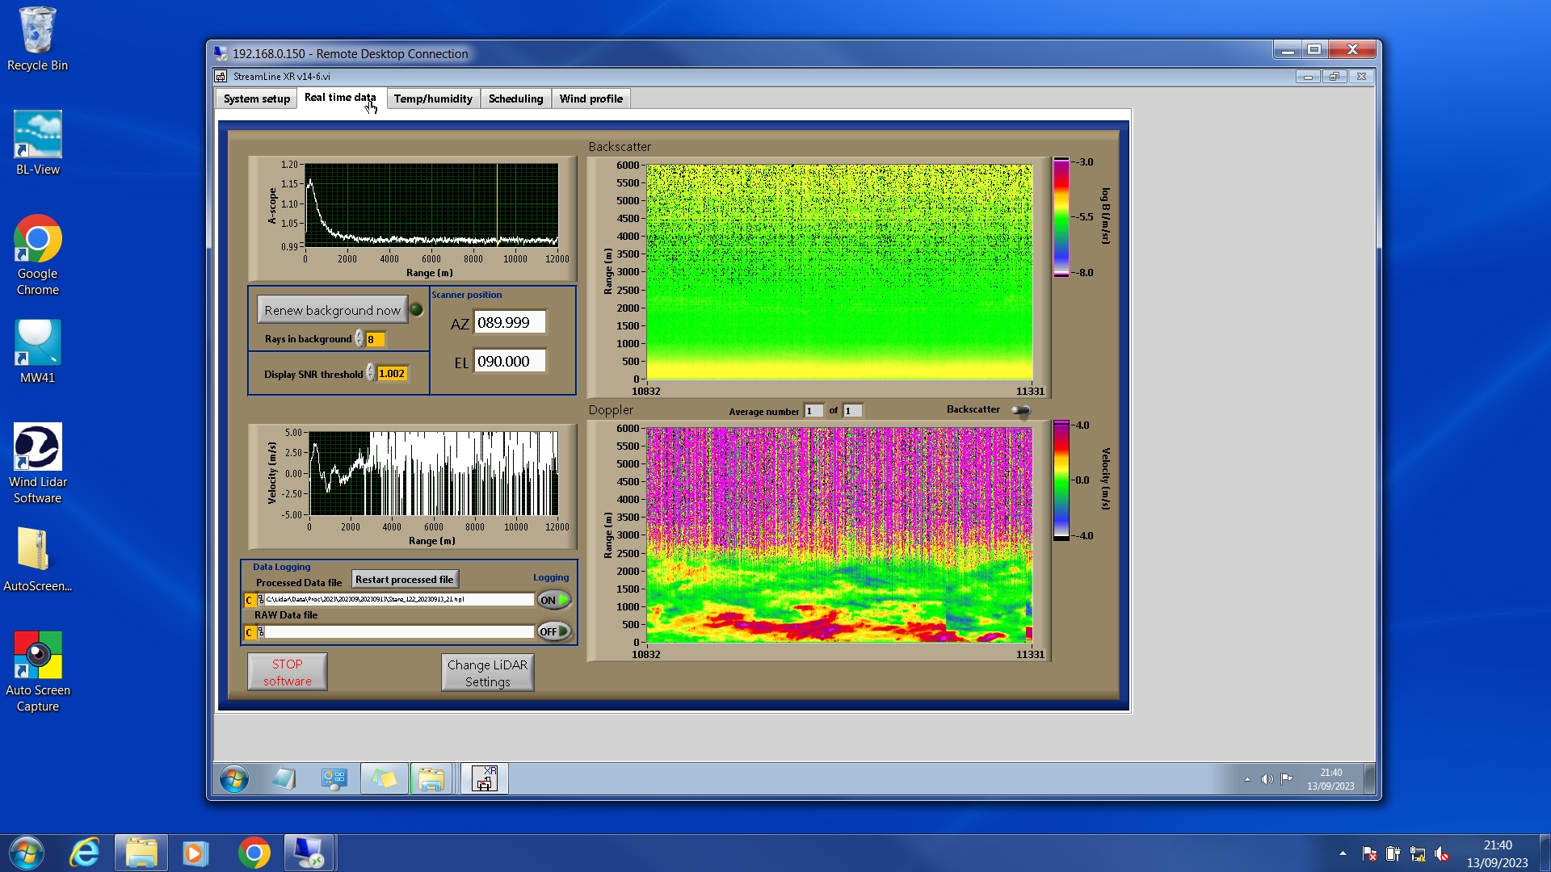Open the Temp/humidity tab
The height and width of the screenshot is (872, 1551).
point(433,99)
